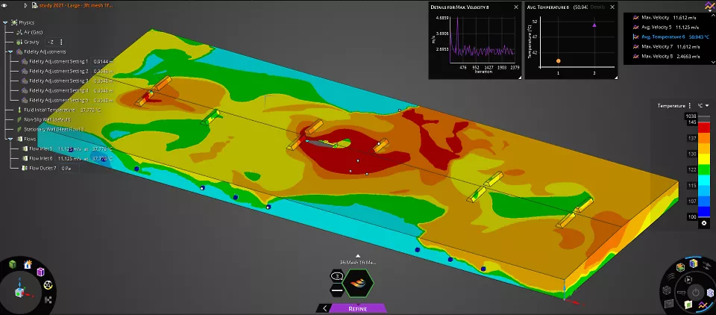Edit Flow Inlet 5 velocity 11.125 m/s
The width and height of the screenshot is (716, 315).
pyautogui.click(x=69, y=149)
